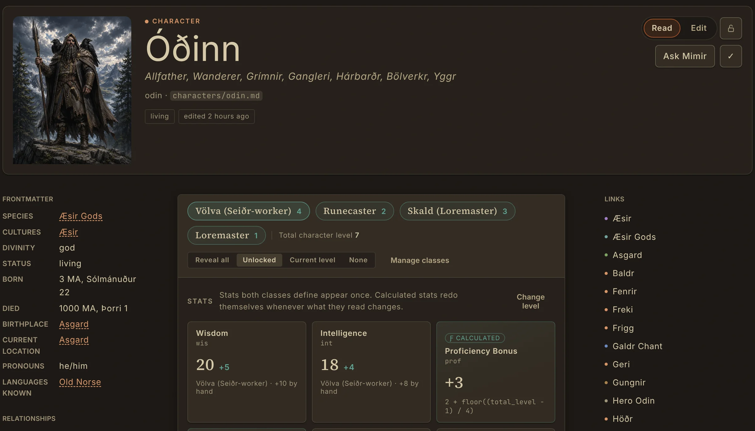Image resolution: width=755 pixels, height=431 pixels.
Task: Choose the Current level filter
Action: pyautogui.click(x=312, y=260)
